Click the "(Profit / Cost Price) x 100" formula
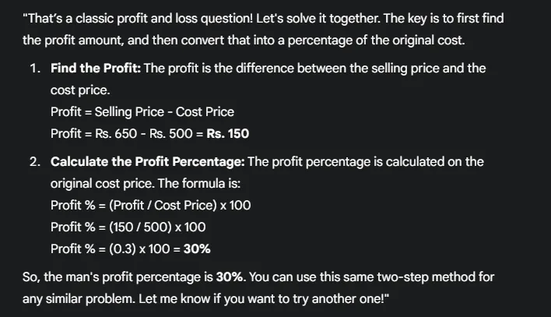The width and height of the screenshot is (551, 317). tap(174, 205)
